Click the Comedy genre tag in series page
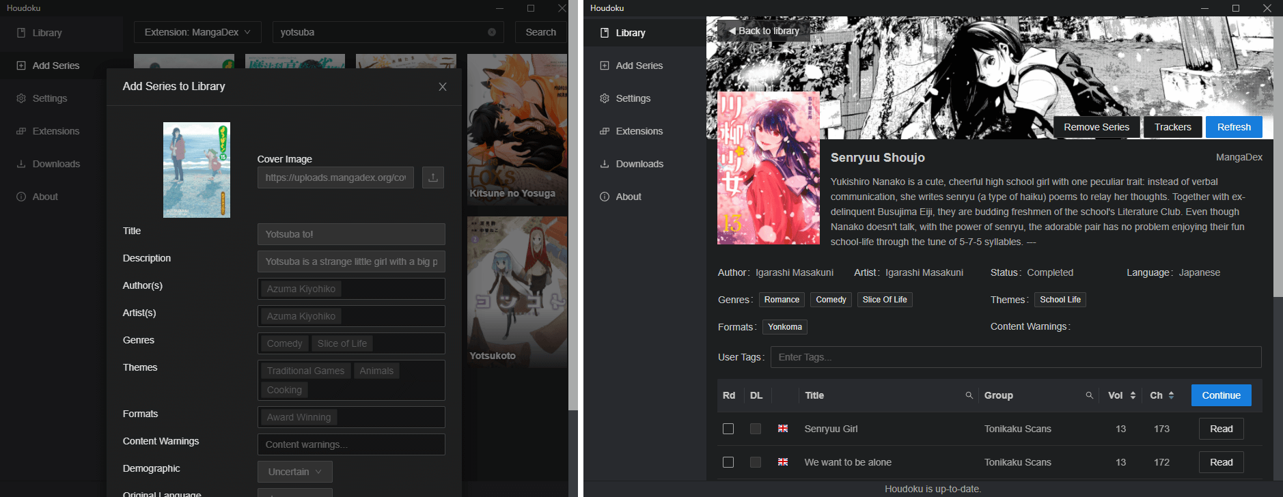Image resolution: width=1283 pixels, height=497 pixels. click(x=831, y=300)
